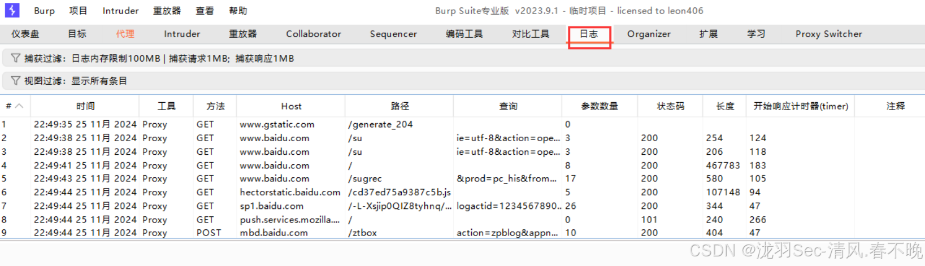The image size is (925, 266).
Task: Switch to the 扩展 tab
Action: (709, 34)
